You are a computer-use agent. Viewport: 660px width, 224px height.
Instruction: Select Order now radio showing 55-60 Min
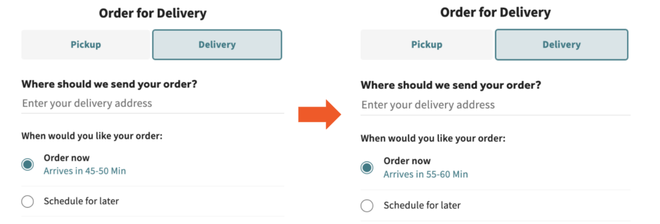click(367, 168)
